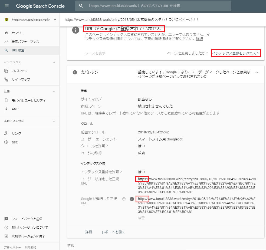Click the カバレッジ pages icon
The image size is (266, 250).
pyautogui.click(x=6, y=71)
